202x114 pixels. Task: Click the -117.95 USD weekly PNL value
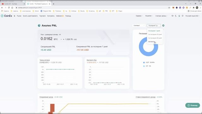[82, 50]
